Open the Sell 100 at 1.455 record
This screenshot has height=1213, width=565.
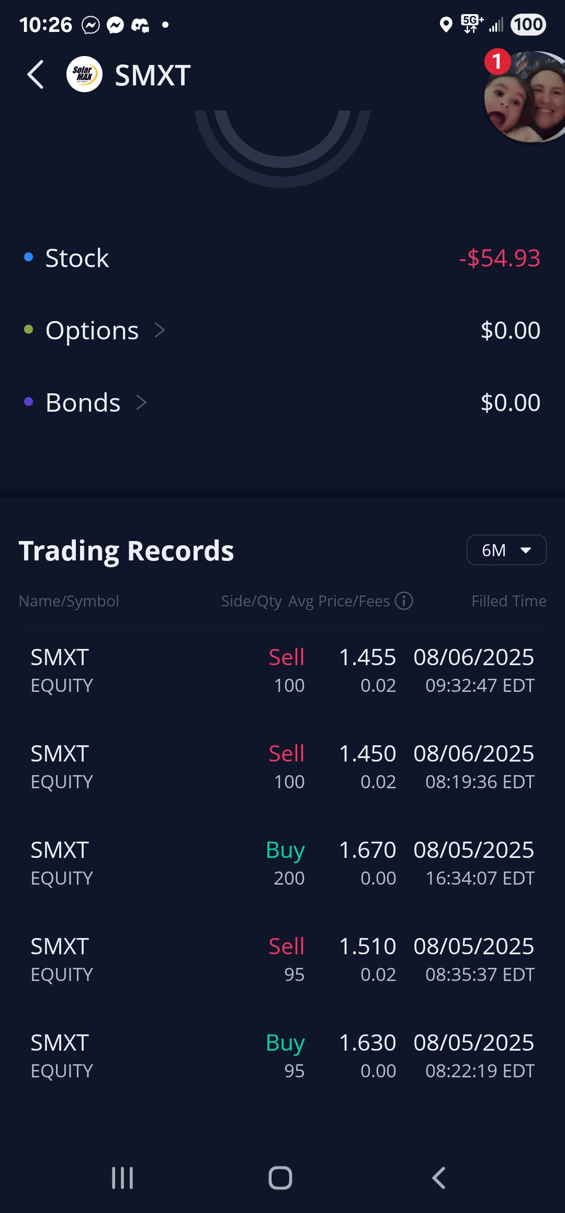click(282, 671)
